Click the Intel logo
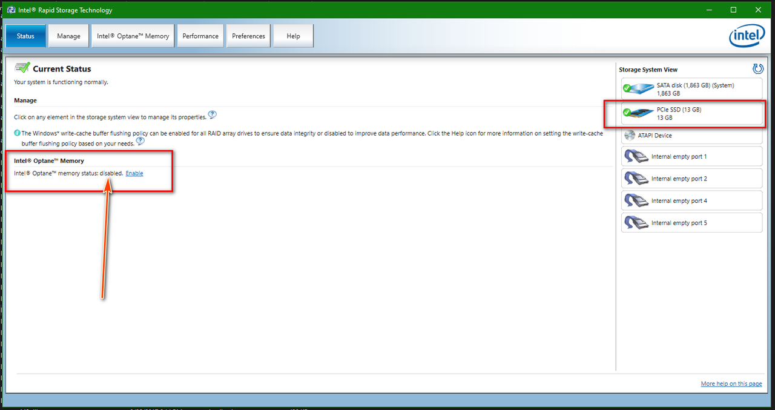The width and height of the screenshot is (775, 410). pyautogui.click(x=747, y=36)
